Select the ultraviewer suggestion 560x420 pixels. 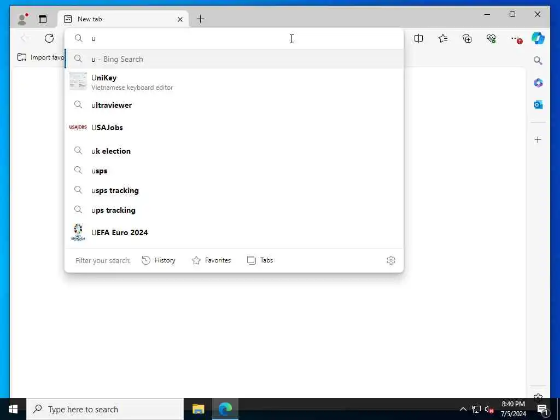coord(234,105)
